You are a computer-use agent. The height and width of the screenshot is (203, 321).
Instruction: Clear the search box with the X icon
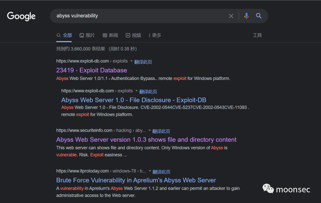(231, 16)
